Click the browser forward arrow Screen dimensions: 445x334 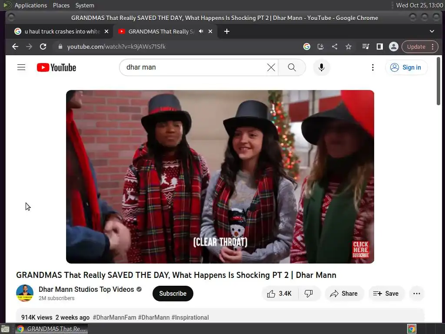tap(29, 47)
